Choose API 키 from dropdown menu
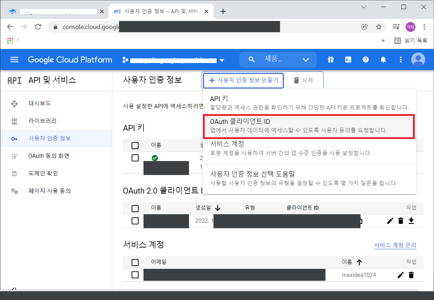 click(x=309, y=103)
